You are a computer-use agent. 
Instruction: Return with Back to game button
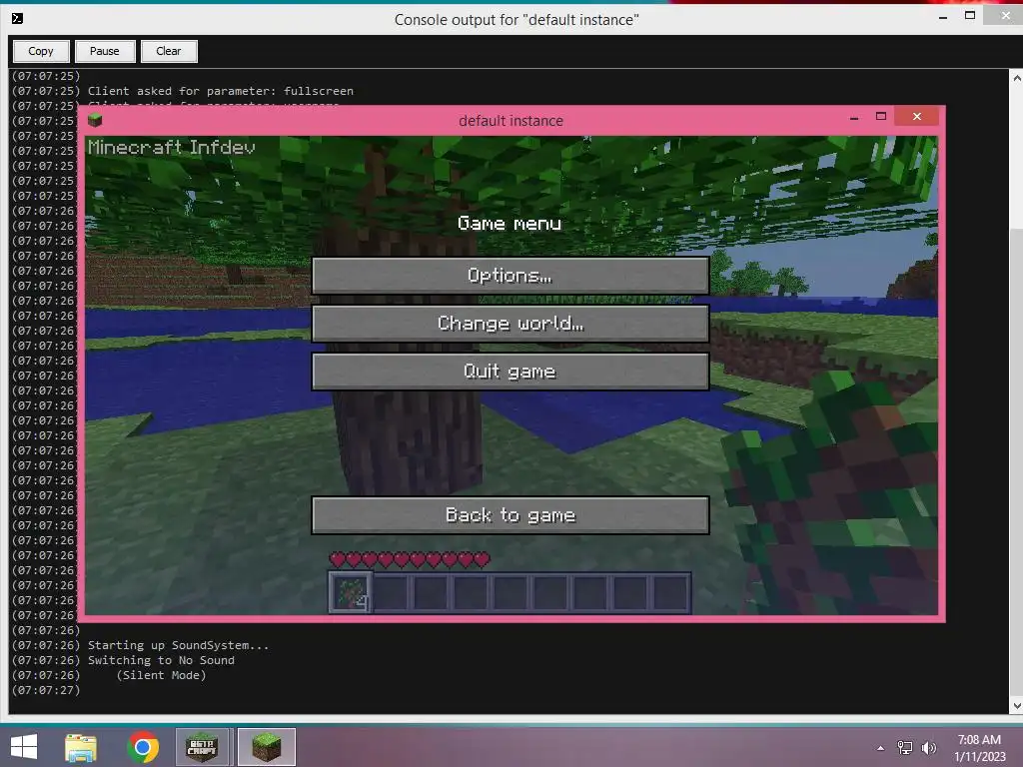(x=511, y=515)
